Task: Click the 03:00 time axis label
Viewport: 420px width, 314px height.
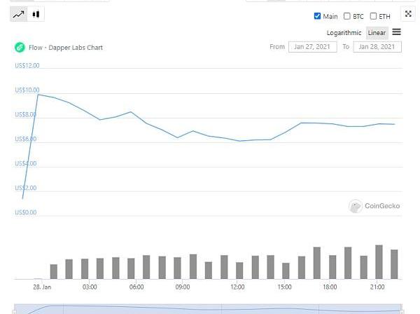Action: (x=90, y=287)
